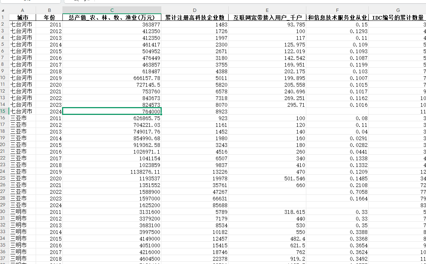426x264 pixels.
Task: Select cell 5011
Action: click(194, 78)
